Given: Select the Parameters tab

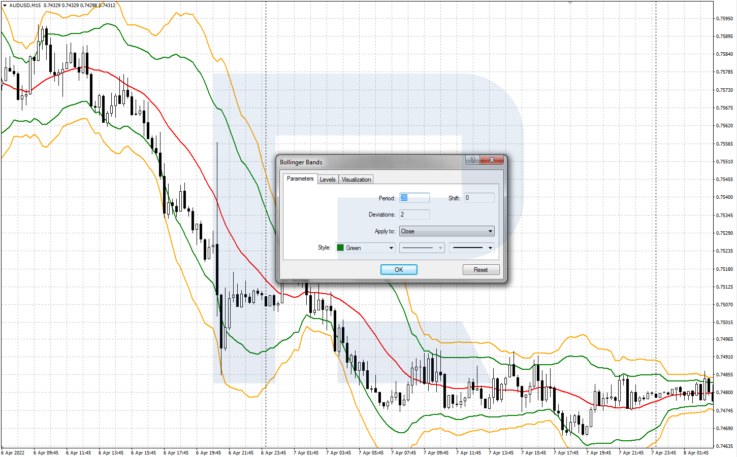Looking at the screenshot, I should 300,179.
